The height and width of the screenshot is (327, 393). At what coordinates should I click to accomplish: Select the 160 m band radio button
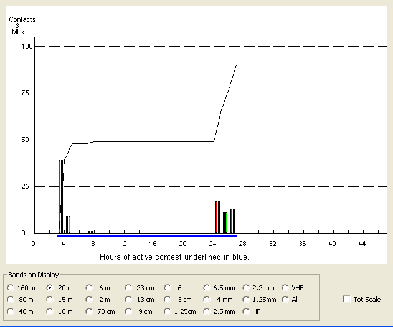(11, 288)
